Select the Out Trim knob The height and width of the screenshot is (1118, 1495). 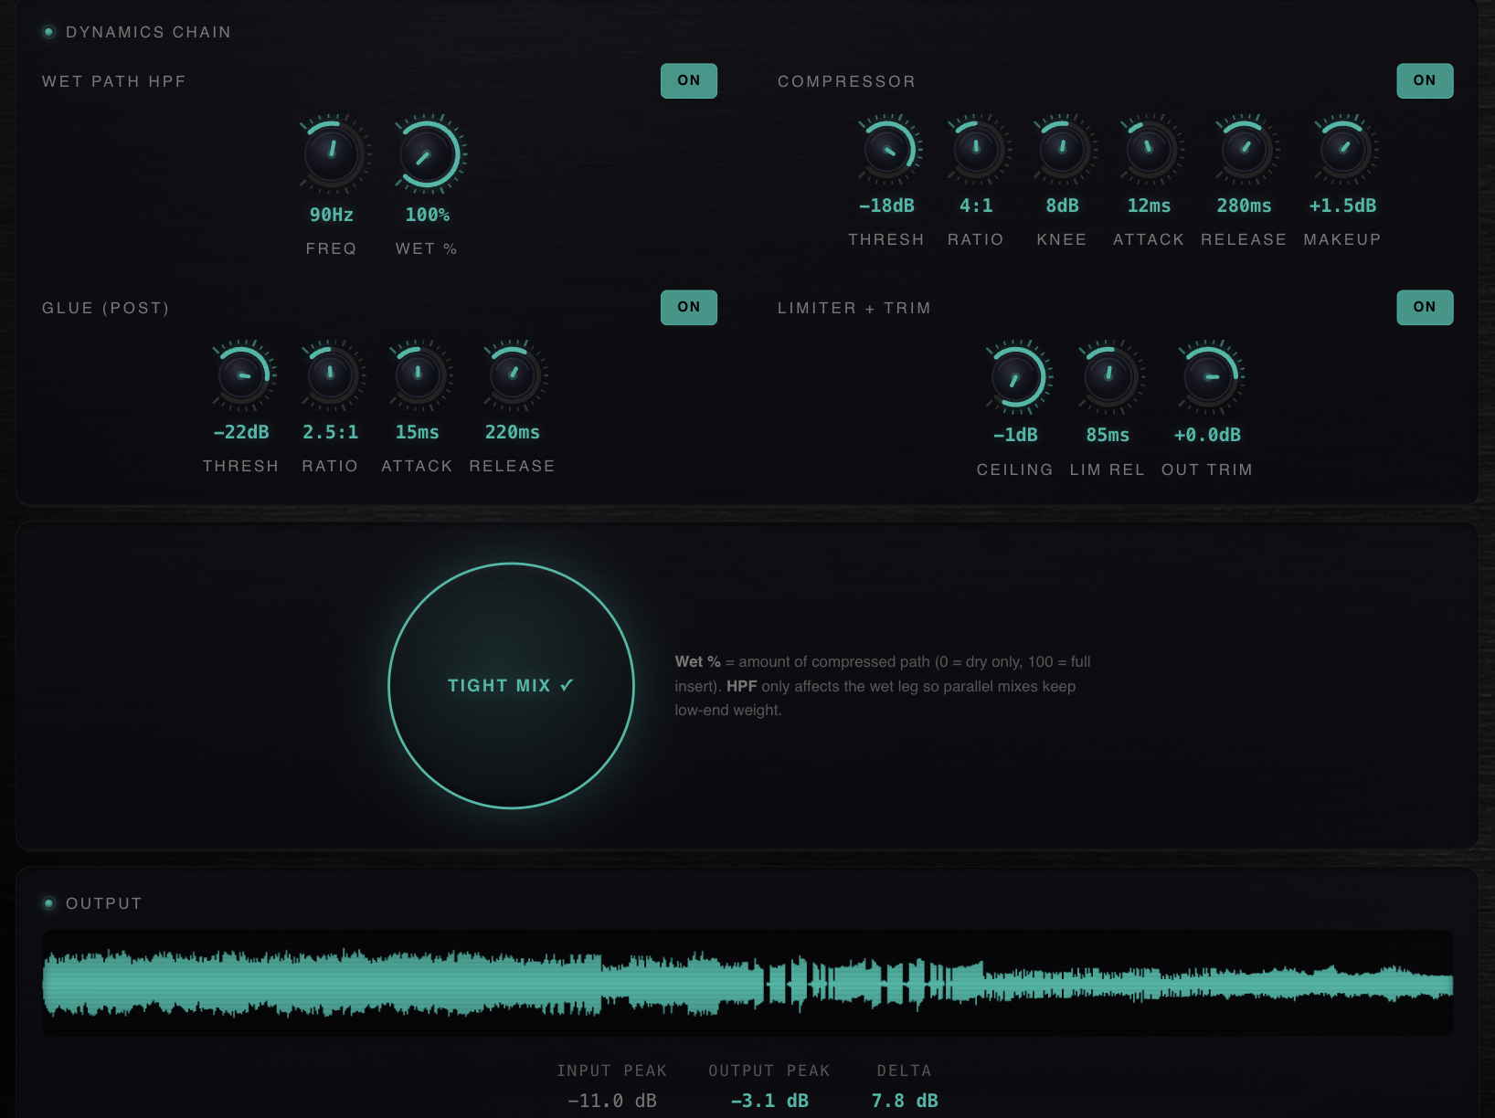pos(1209,376)
